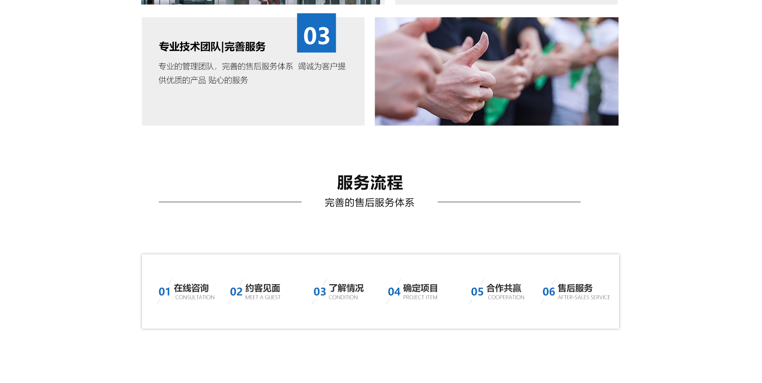This screenshot has height=383, width=762.
Task: Click the subtitle 完善的售后服务体系
Action: tap(369, 203)
